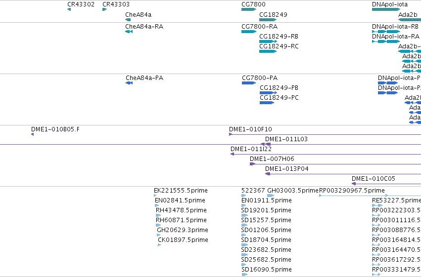Click the EN01911.5prime EST label
The width and height of the screenshot is (421, 277).
coord(266,200)
